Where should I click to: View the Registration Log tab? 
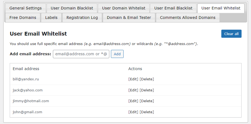coord(82,18)
